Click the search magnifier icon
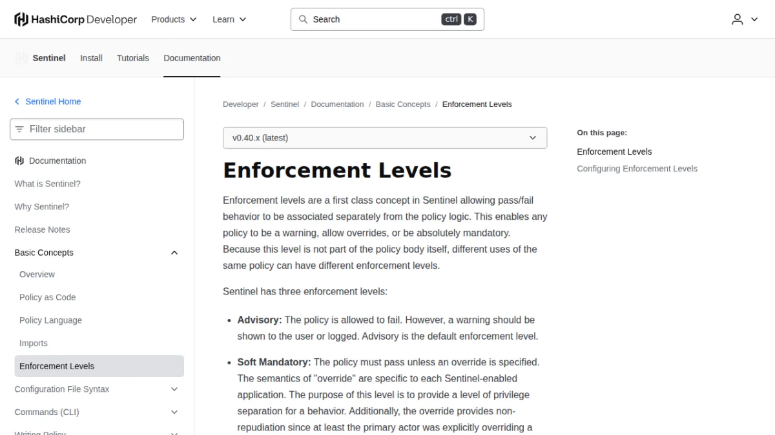 [x=303, y=19]
